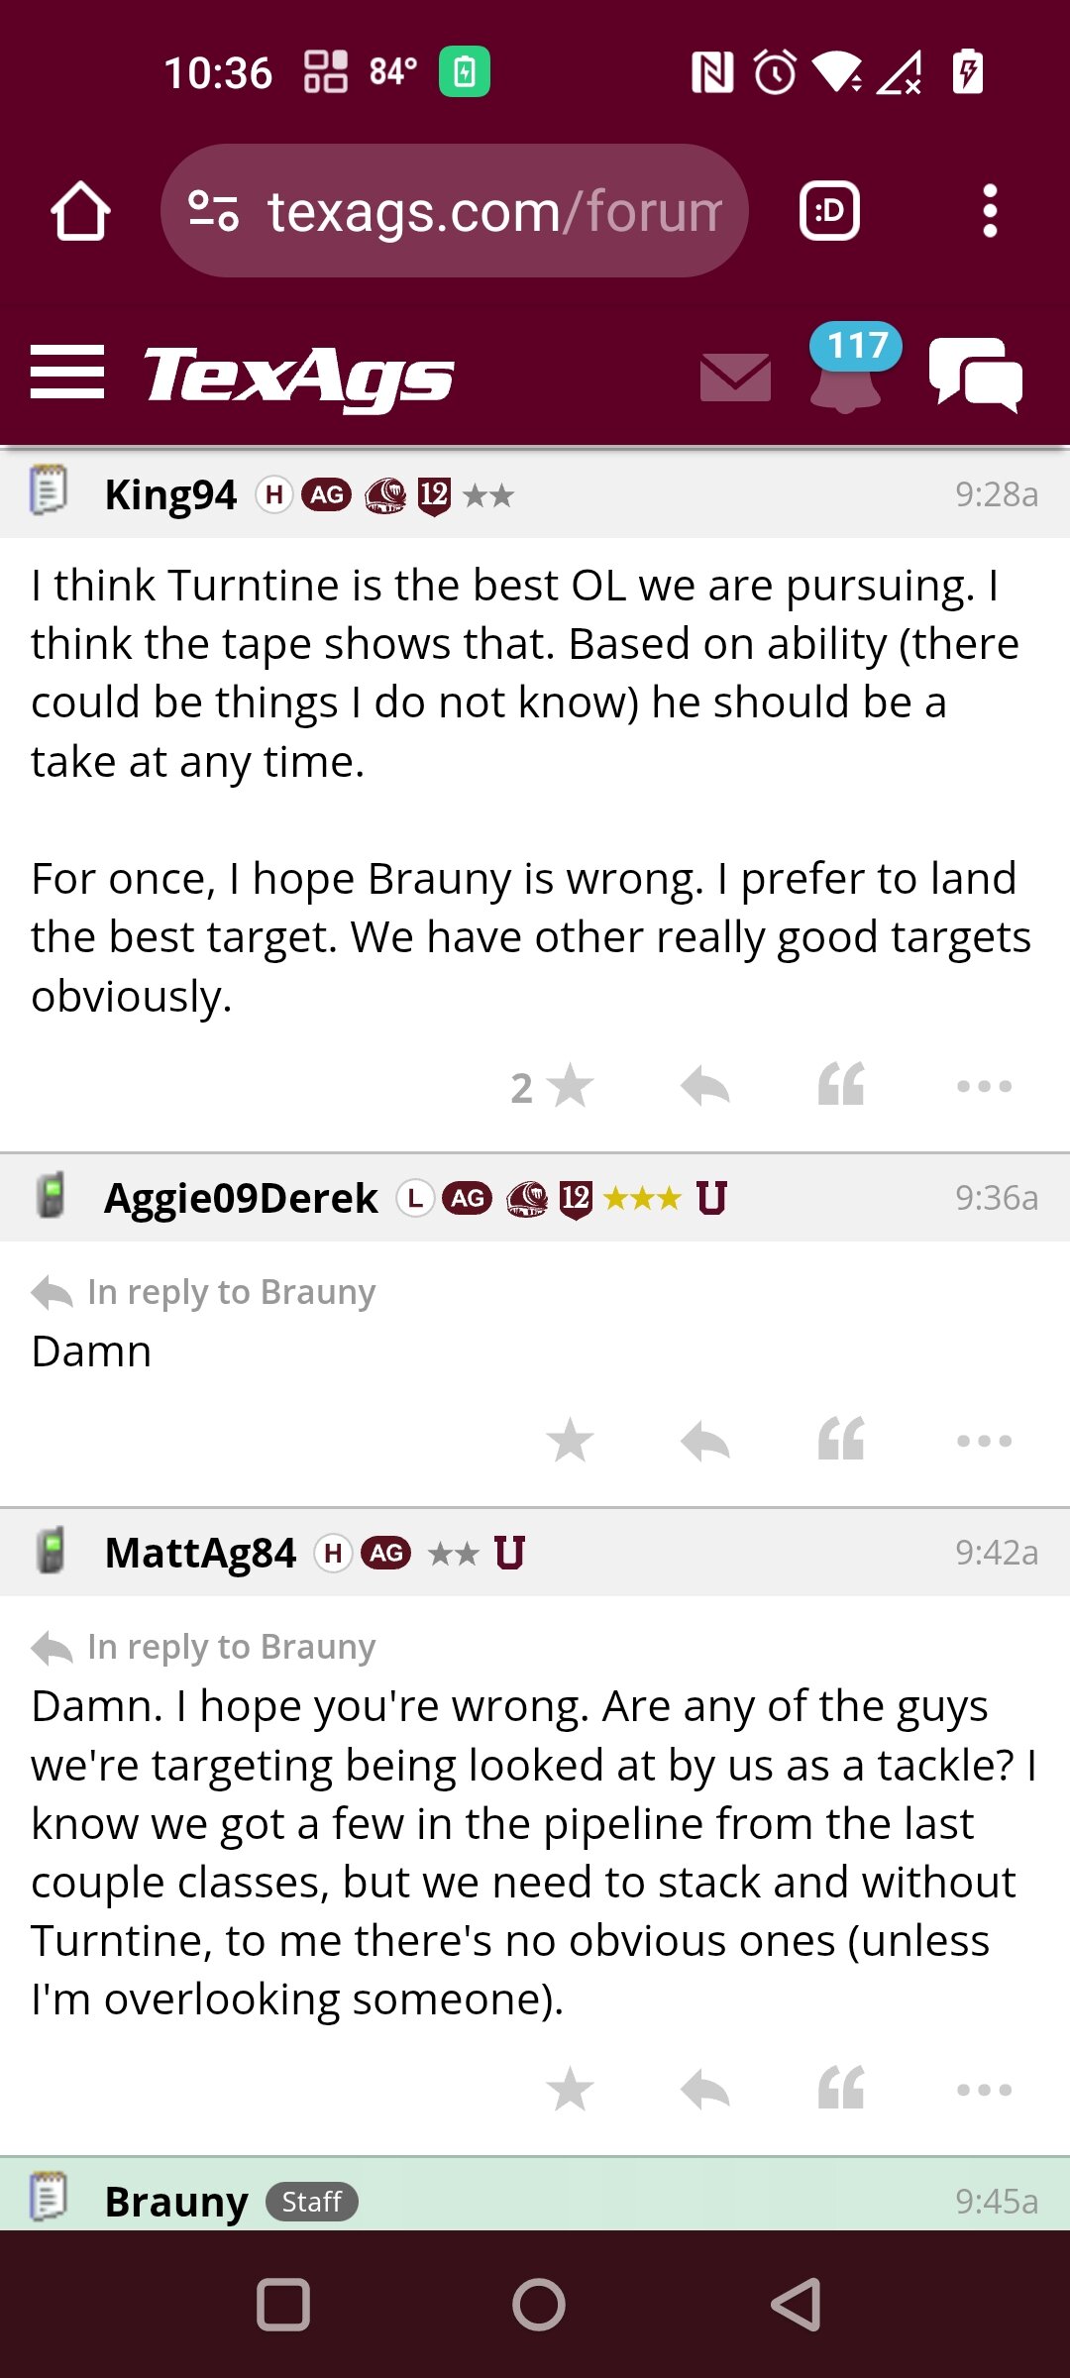This screenshot has height=2378, width=1070.
Task: Tap the browser home icon
Action: coord(80,211)
